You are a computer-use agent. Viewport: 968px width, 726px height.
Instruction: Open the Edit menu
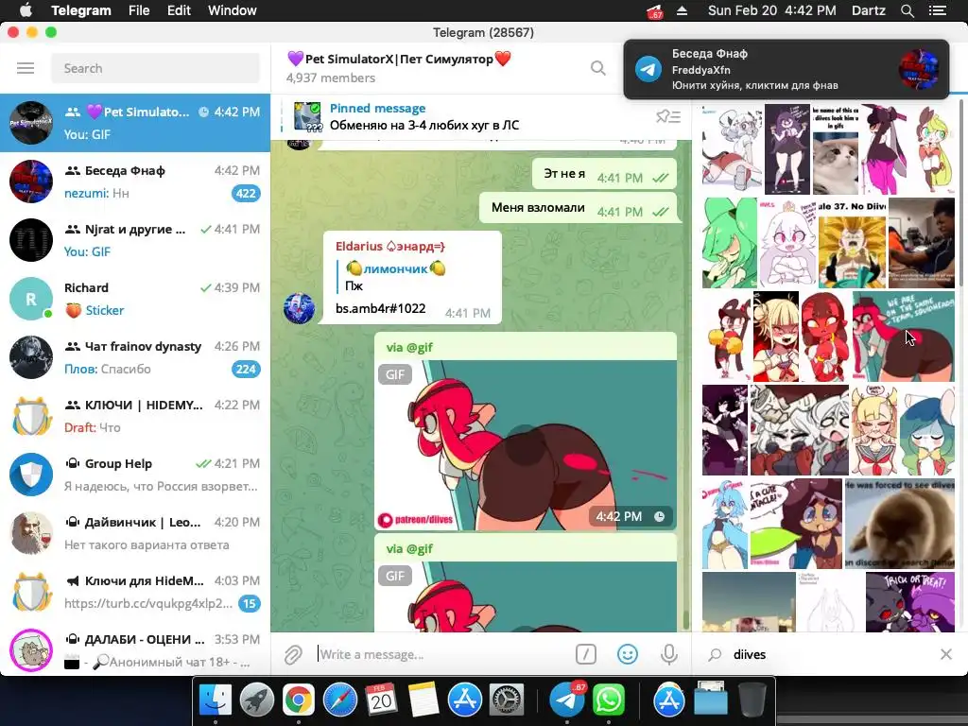(179, 10)
